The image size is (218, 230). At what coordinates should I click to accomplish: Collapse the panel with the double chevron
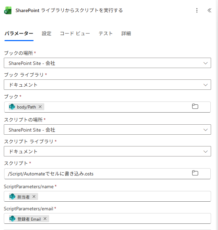tap(209, 10)
